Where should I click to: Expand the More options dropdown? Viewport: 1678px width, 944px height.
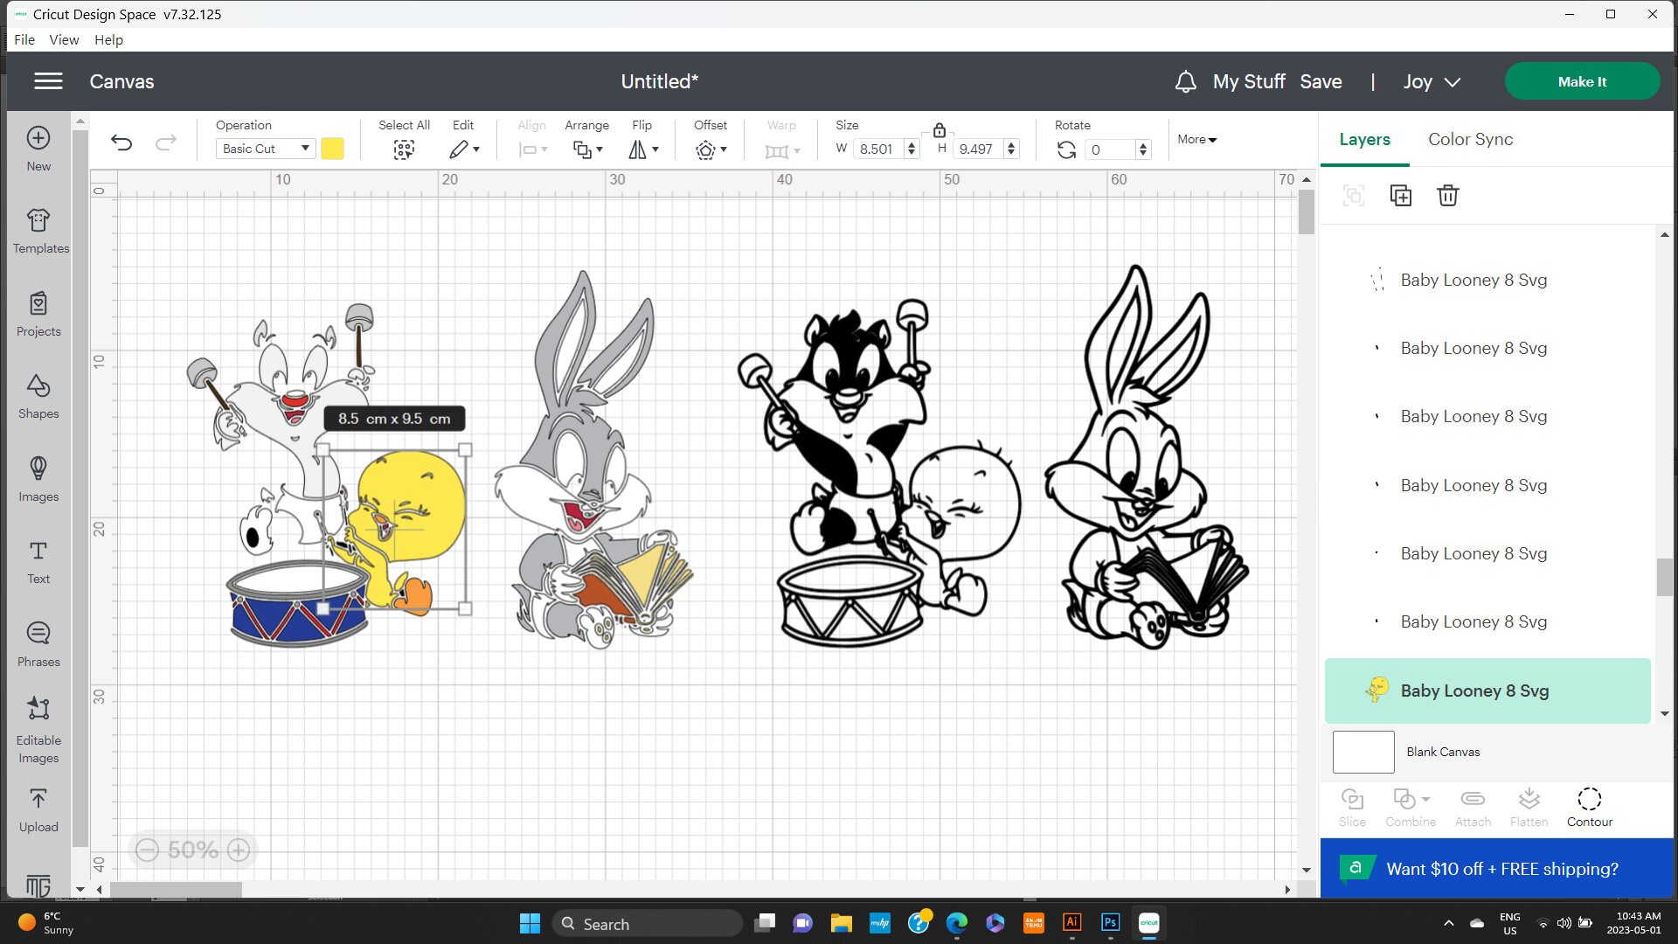click(1196, 139)
